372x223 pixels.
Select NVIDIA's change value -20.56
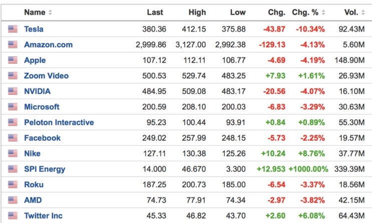click(x=274, y=91)
